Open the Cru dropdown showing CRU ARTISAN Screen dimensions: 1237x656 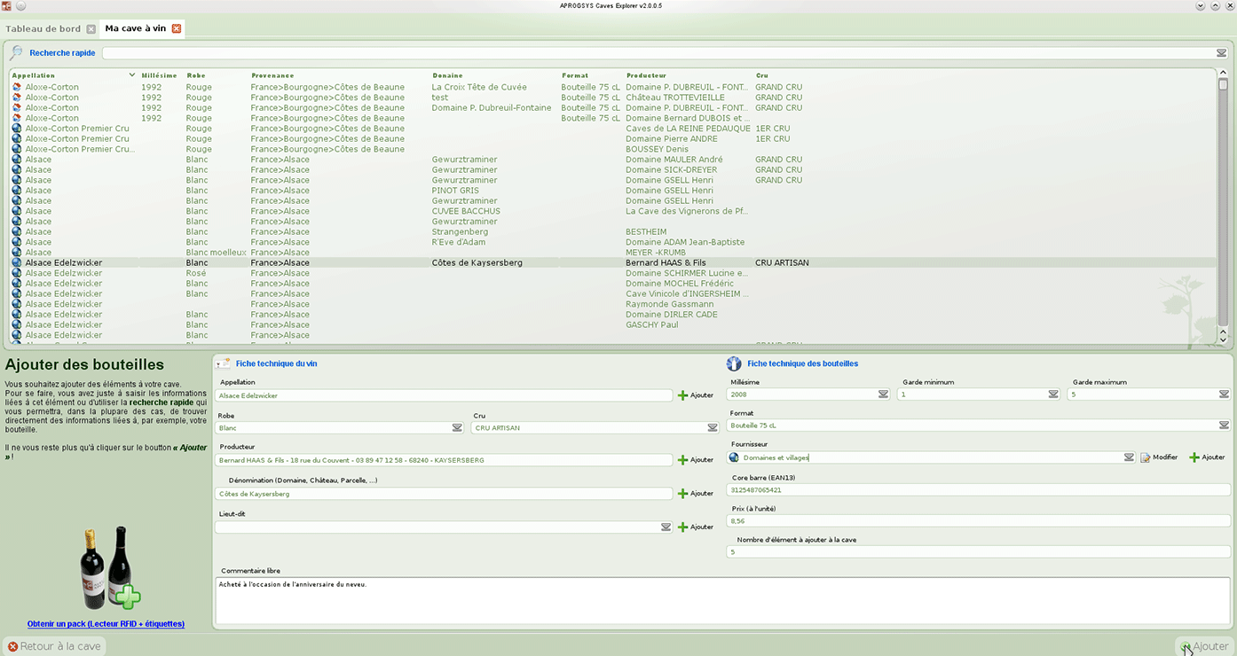713,427
